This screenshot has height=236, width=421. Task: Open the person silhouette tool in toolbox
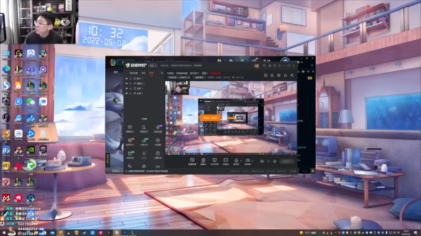(144, 128)
